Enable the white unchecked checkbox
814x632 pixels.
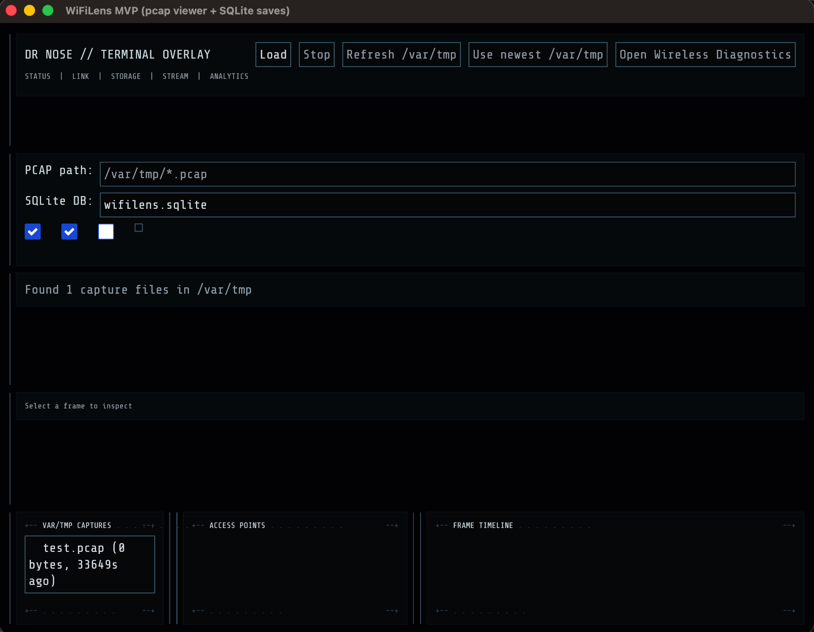106,232
